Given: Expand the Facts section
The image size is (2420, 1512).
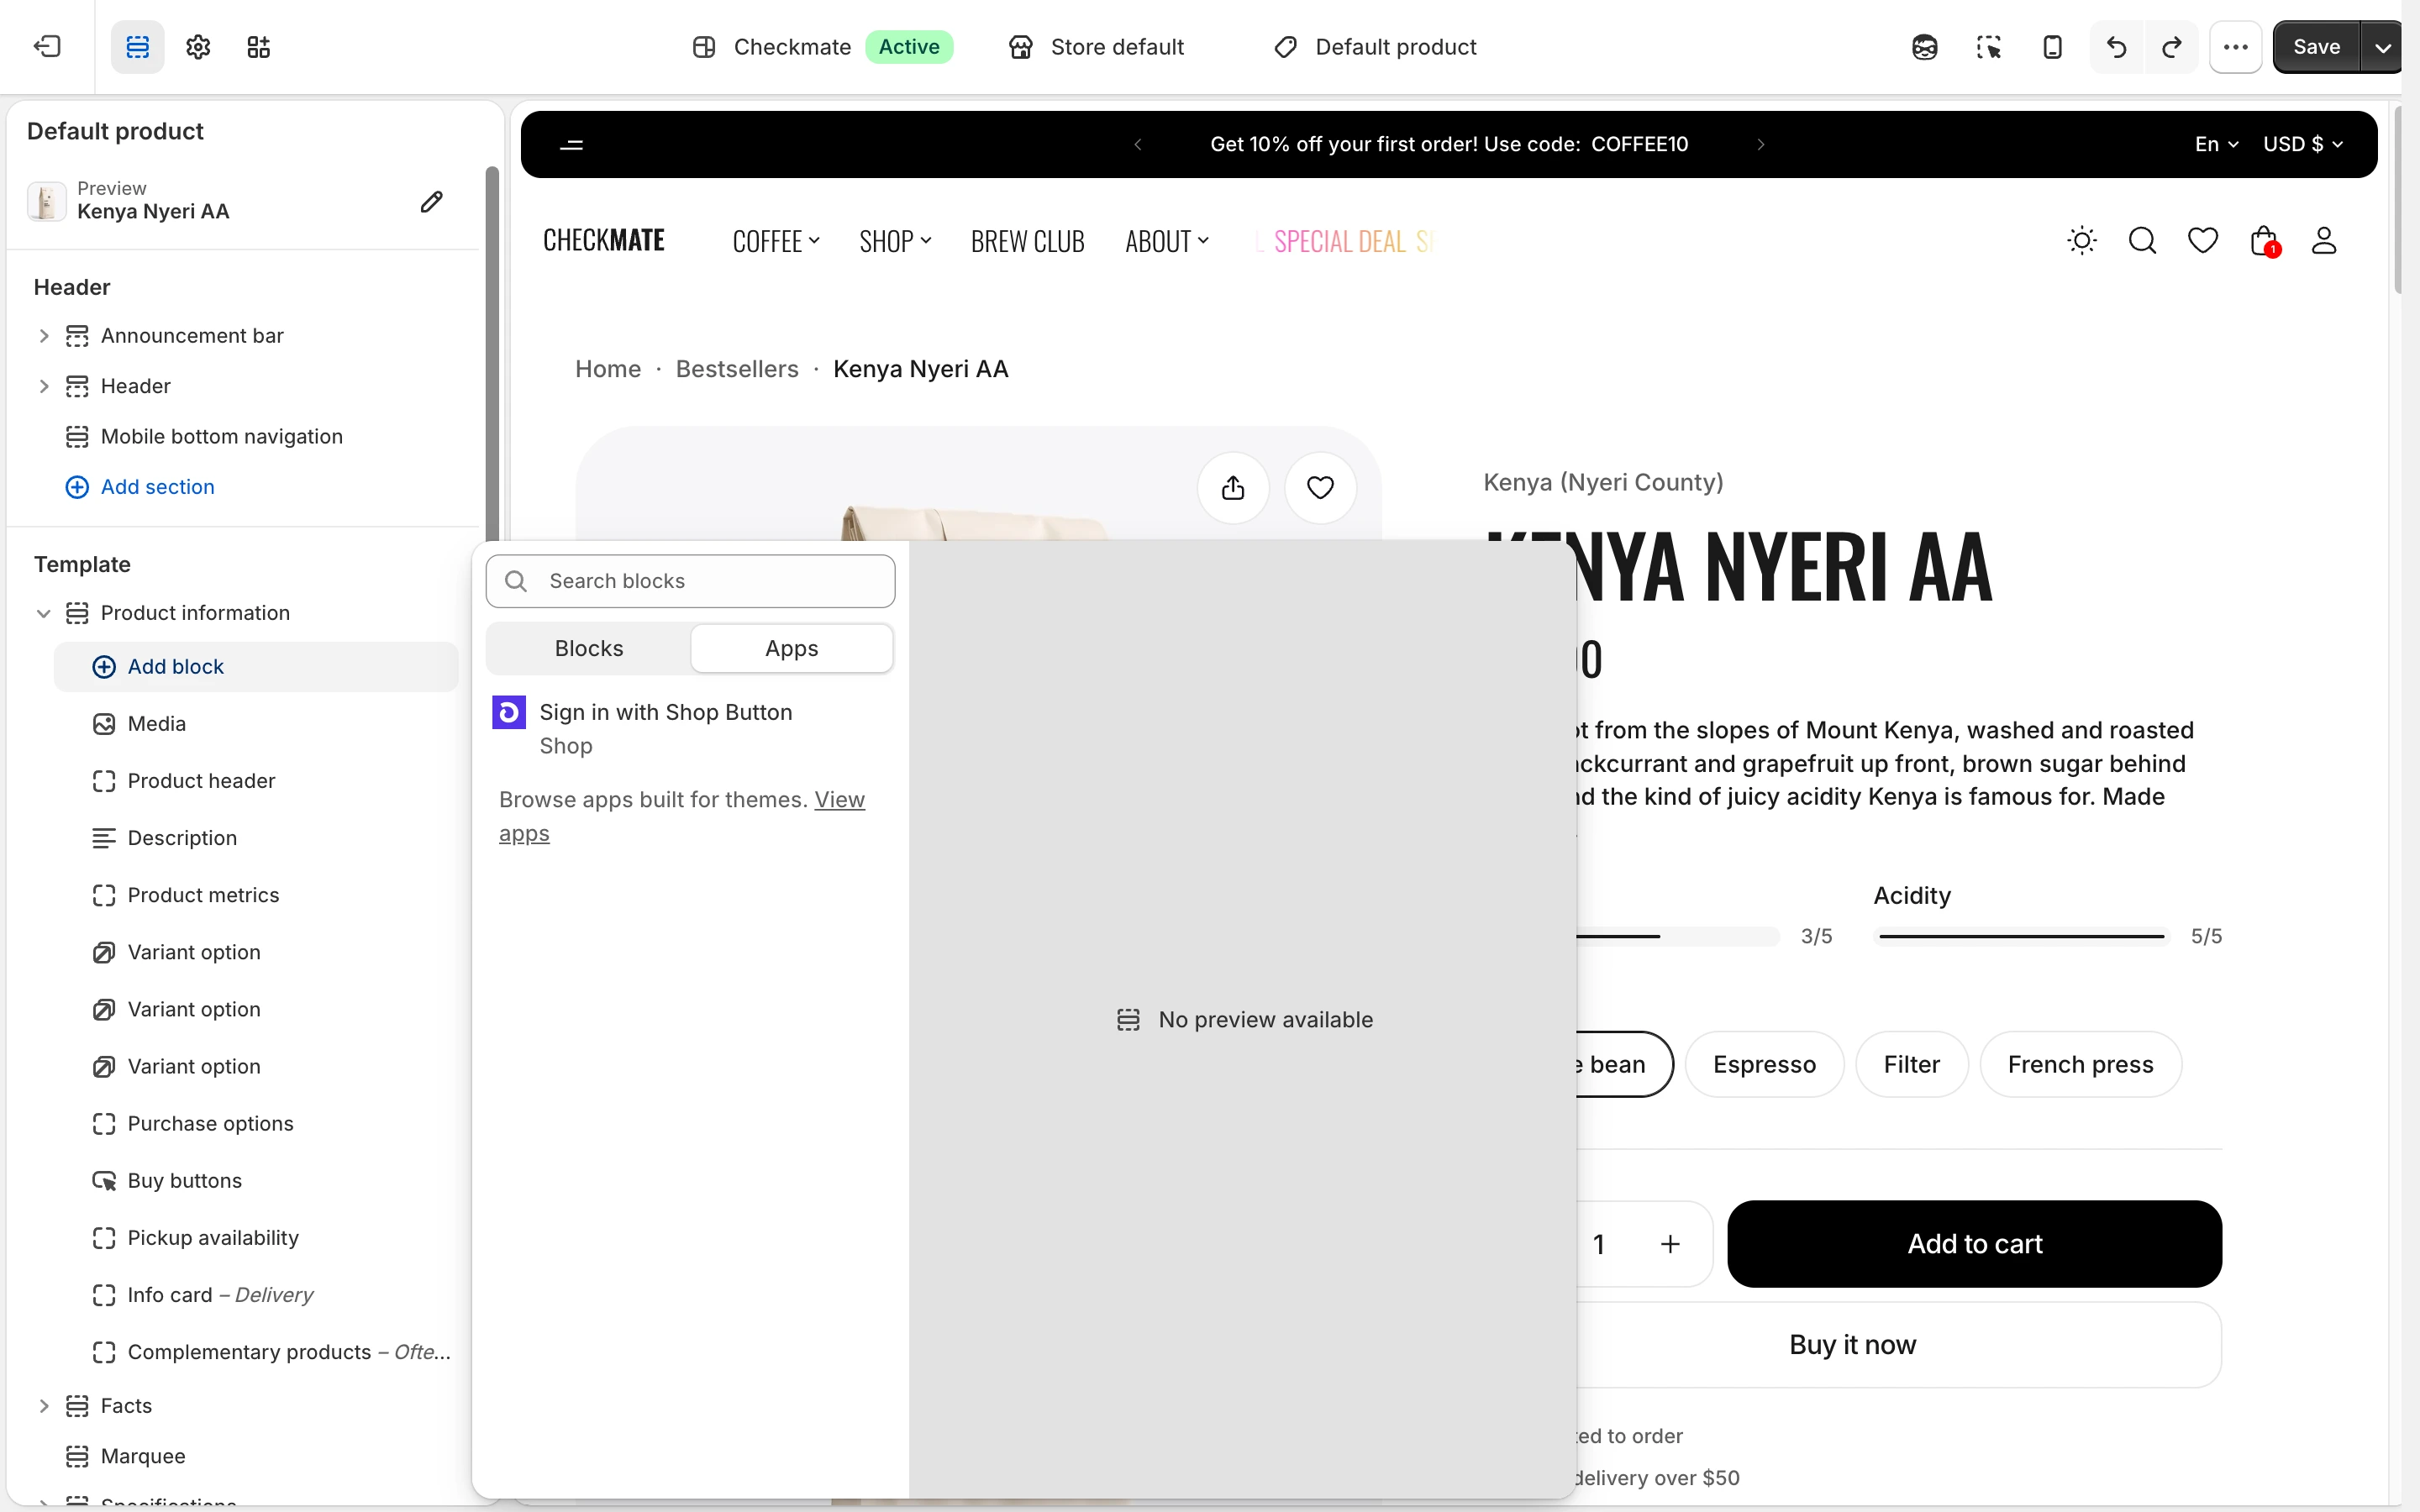Looking at the screenshot, I should click(x=43, y=1406).
